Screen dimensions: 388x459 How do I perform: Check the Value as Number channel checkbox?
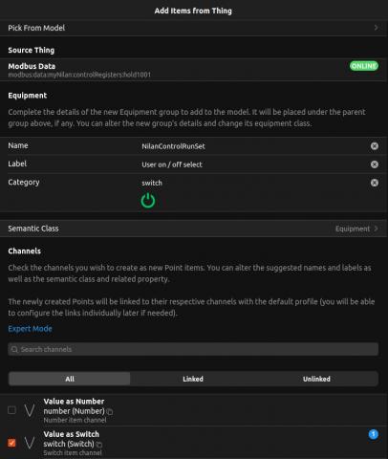point(11,410)
